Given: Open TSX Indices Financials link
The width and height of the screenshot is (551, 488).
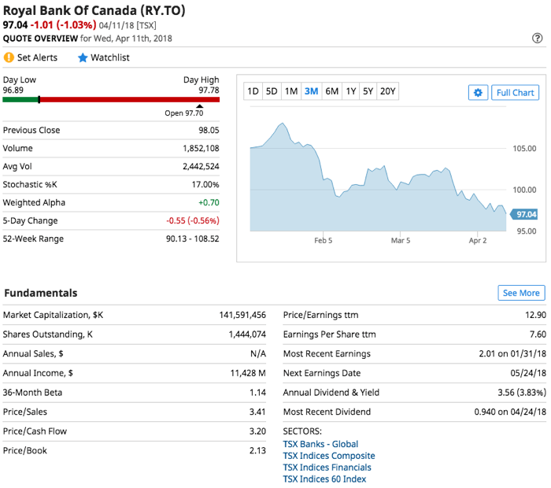Looking at the screenshot, I should pyautogui.click(x=327, y=468).
